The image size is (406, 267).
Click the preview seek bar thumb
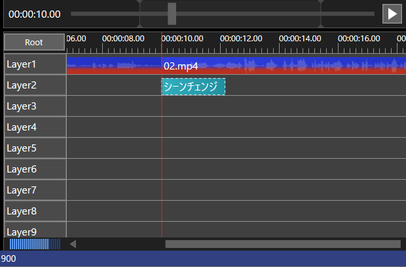[172, 14]
